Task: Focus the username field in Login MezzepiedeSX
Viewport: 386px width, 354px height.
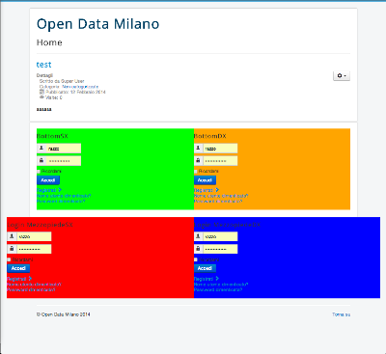Action: [x=34, y=236]
